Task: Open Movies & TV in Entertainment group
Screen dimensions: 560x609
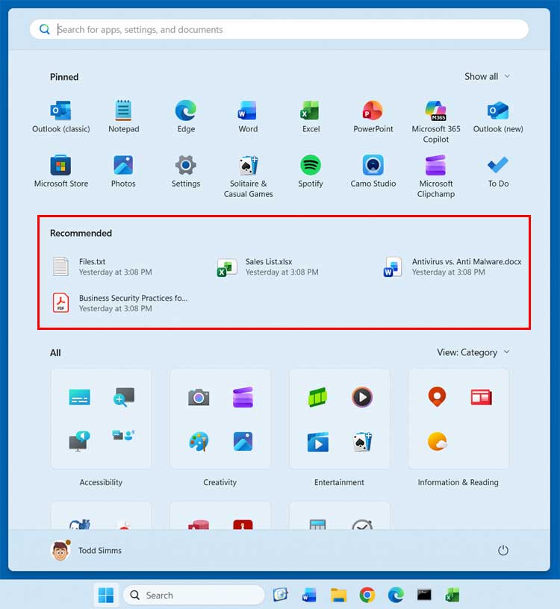Action: tap(317, 442)
